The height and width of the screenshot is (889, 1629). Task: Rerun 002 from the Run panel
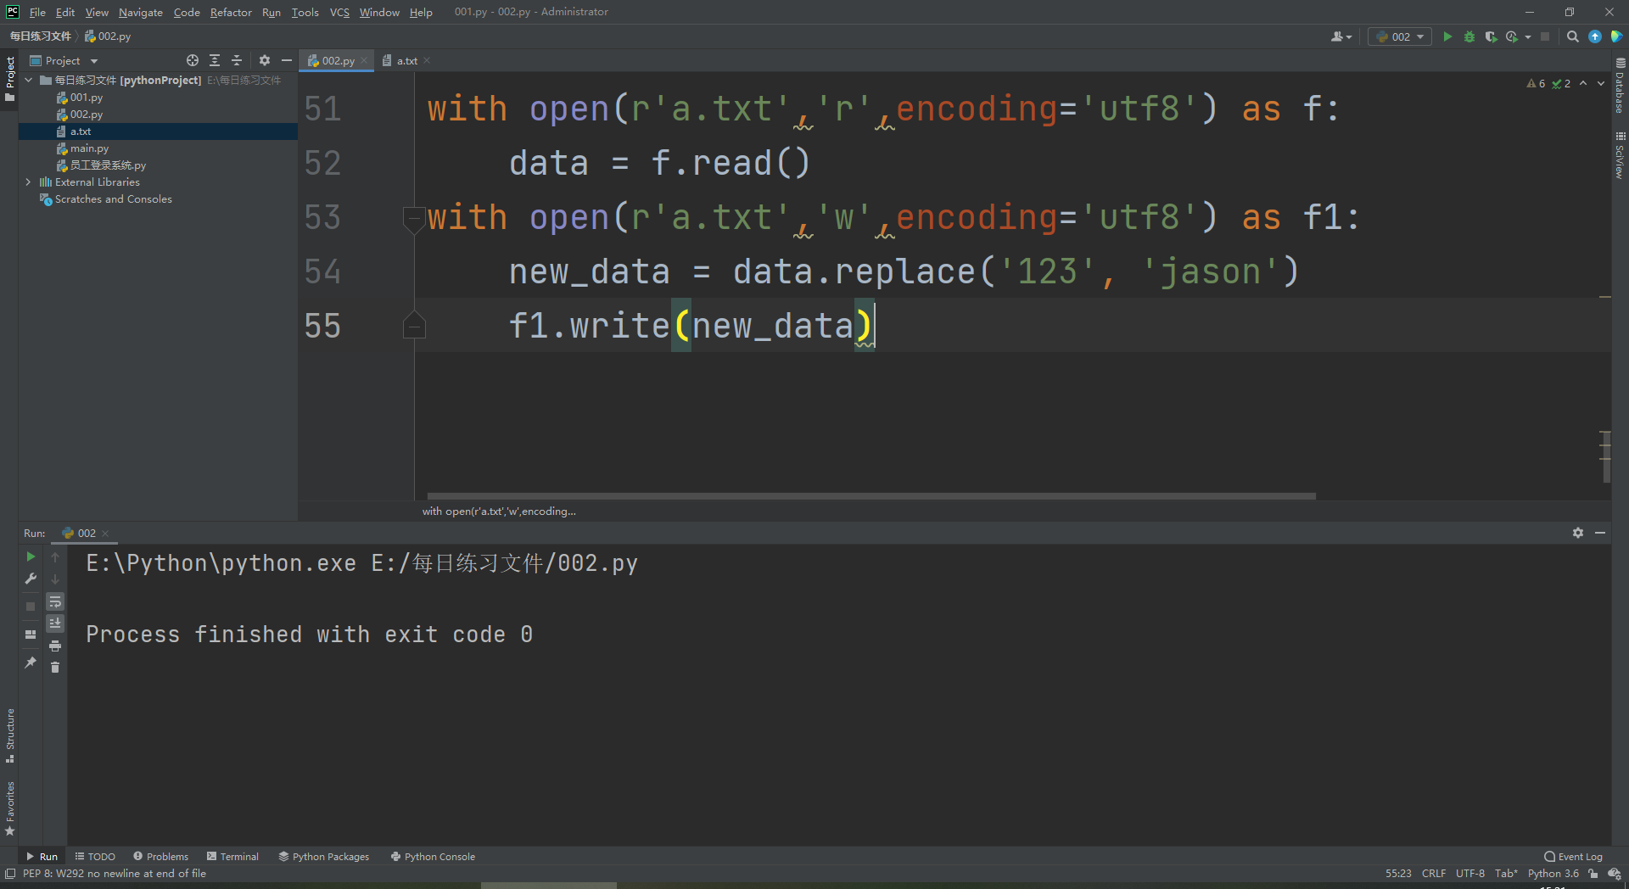31,556
